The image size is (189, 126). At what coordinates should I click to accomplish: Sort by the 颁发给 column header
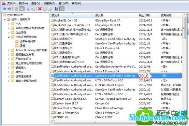[x=72, y=15]
